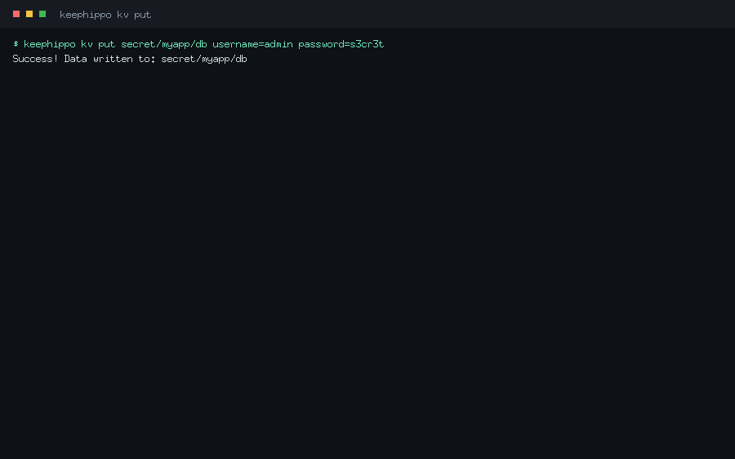
Task: Click the green maximize window dot
Action: [x=42, y=14]
